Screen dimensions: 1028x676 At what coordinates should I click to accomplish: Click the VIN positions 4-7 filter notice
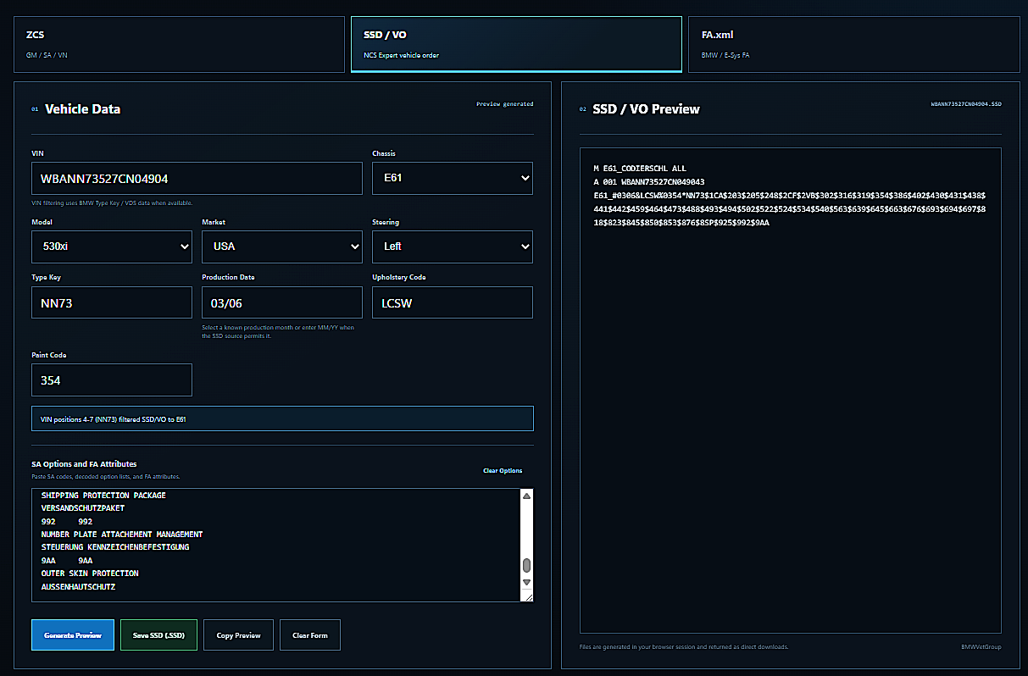tap(282, 418)
